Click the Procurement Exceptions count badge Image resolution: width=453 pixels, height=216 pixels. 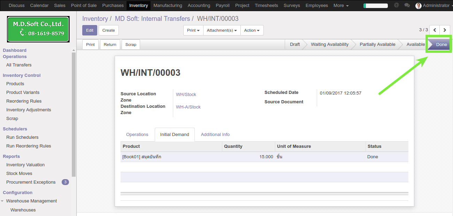click(x=65, y=182)
